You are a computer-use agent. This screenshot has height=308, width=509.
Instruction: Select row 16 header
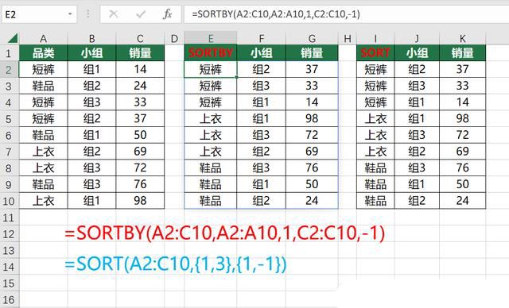click(9, 300)
